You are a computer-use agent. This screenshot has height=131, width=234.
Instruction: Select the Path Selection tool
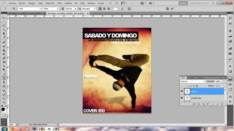click(4, 82)
